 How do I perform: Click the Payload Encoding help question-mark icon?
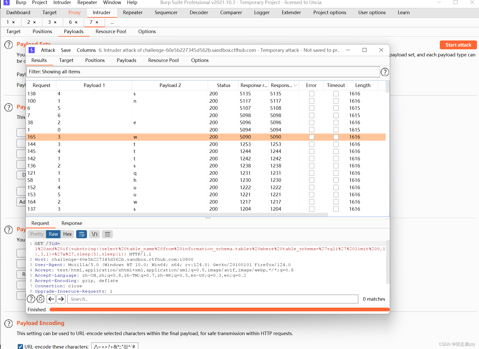[9, 323]
